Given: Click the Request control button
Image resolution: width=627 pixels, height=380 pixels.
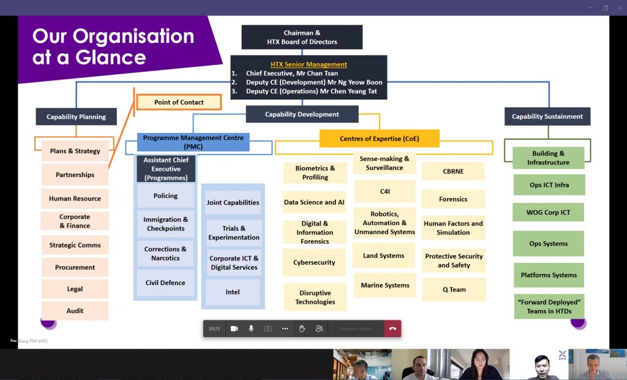Looking at the screenshot, I should (x=356, y=329).
